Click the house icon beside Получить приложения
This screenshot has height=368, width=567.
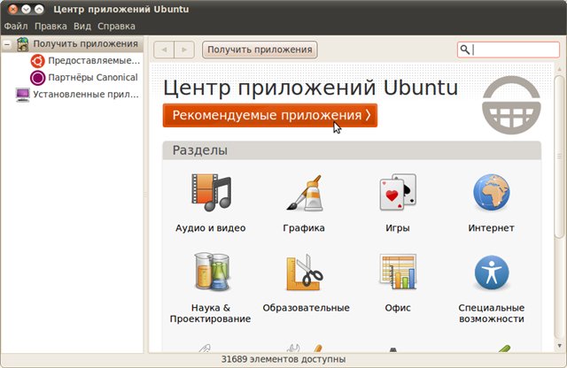tap(22, 44)
